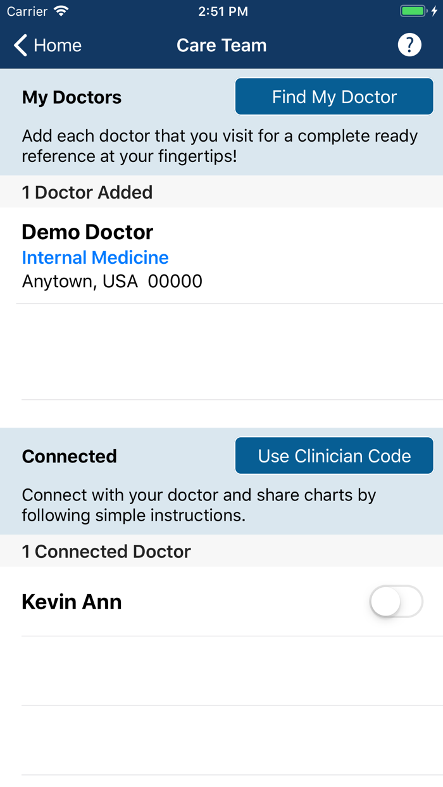Tap the 1 Doctor Added label
Viewport: 443px width, 787px height.
(x=87, y=192)
